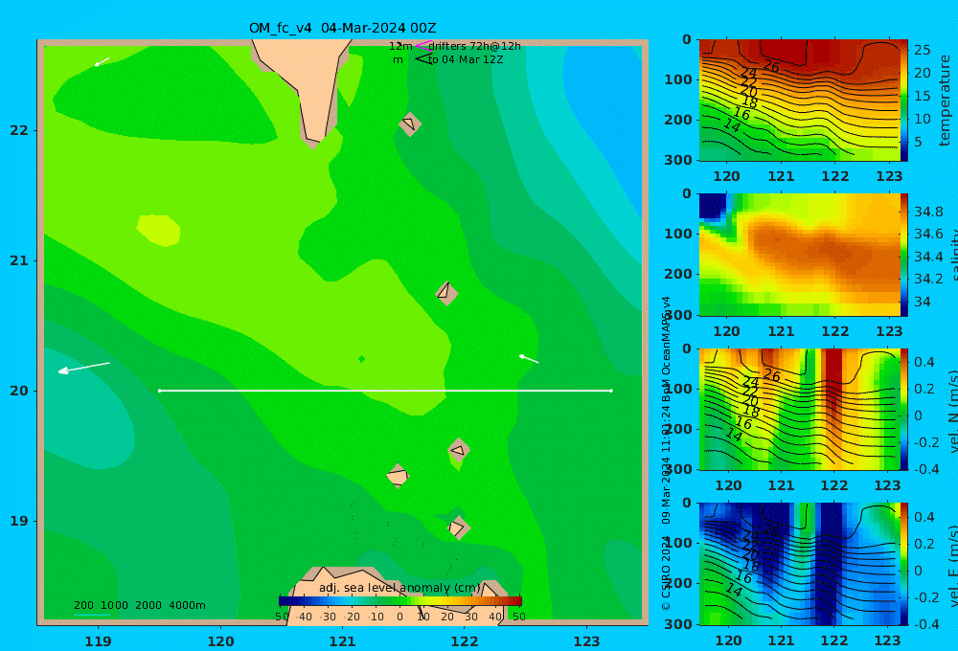Click the longitude label '122' below the main map
The height and width of the screenshot is (651, 958).
[465, 641]
